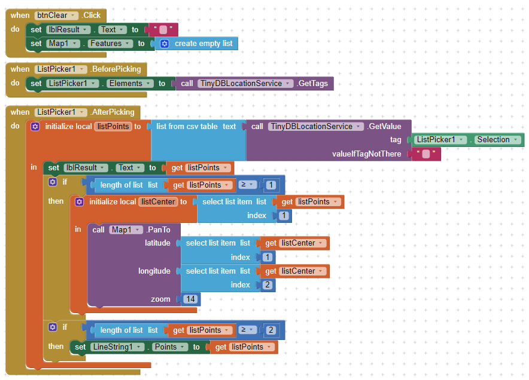Edit the empty text in valueIfTagNotThere
Viewport: 529px width, 380px height.
point(425,154)
